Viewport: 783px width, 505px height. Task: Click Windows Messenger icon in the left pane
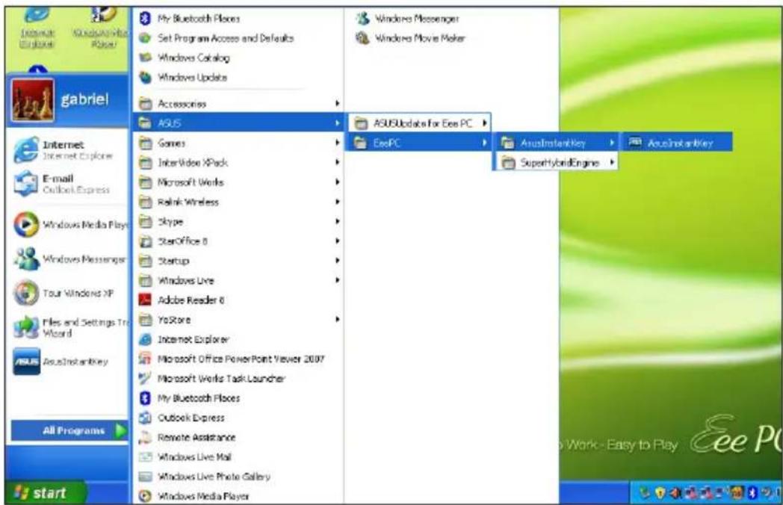(x=26, y=258)
